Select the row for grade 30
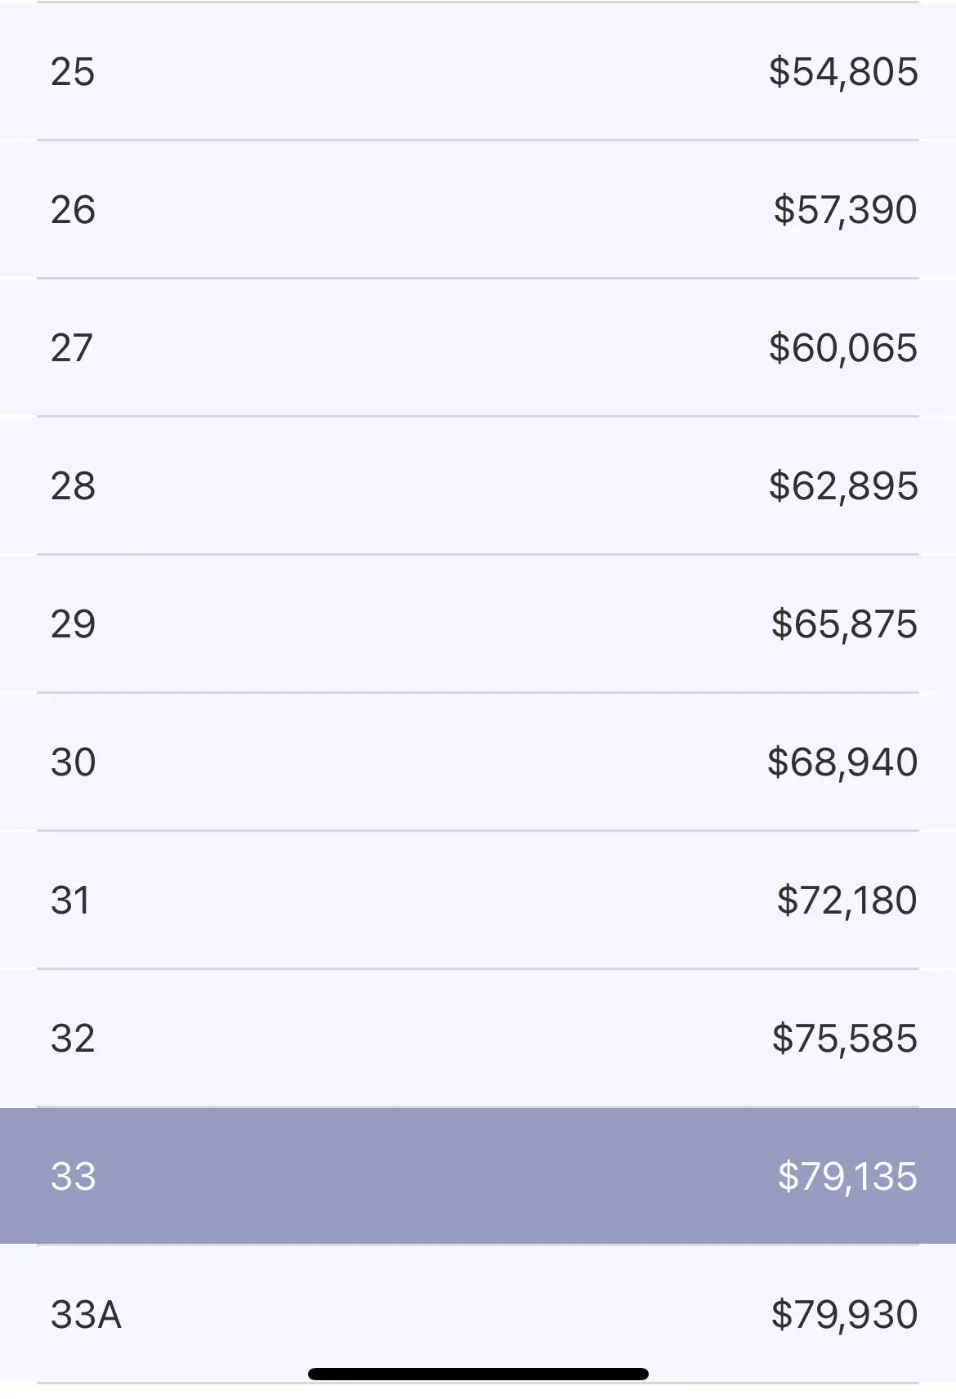This screenshot has width=956, height=1399. 478,762
